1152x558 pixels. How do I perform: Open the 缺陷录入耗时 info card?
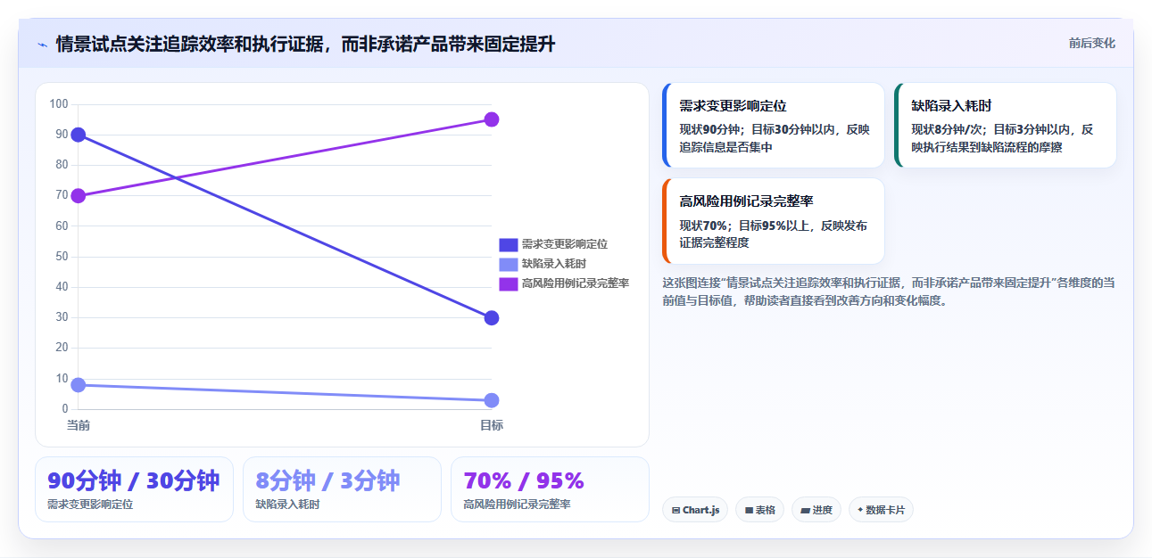click(x=1005, y=126)
